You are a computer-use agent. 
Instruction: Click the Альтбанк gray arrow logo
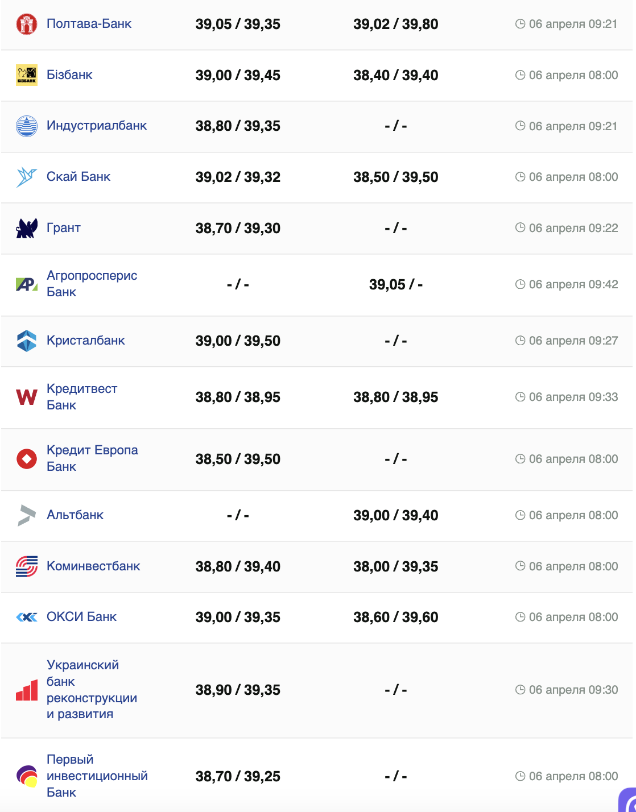(26, 515)
